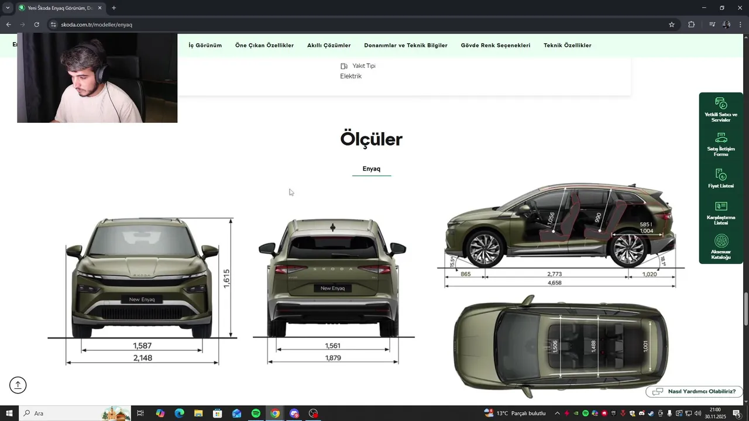749x421 pixels.
Task: Open Epic Games tray icon
Action: (613, 413)
